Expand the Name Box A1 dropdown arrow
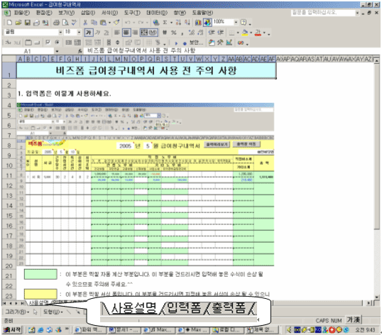 57,51
